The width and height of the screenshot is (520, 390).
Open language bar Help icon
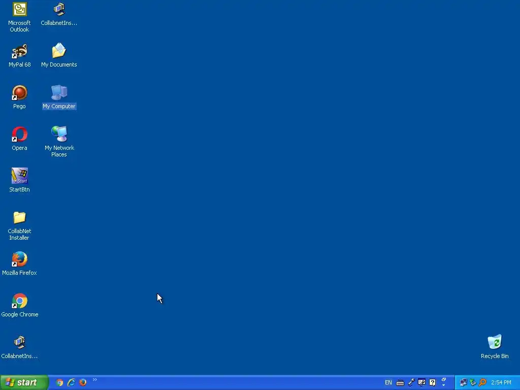click(433, 382)
